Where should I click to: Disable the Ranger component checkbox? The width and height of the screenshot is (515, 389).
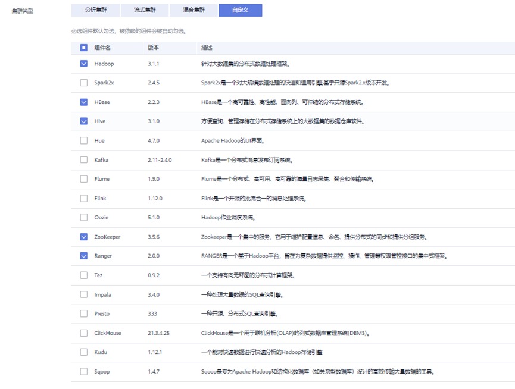pos(84,256)
